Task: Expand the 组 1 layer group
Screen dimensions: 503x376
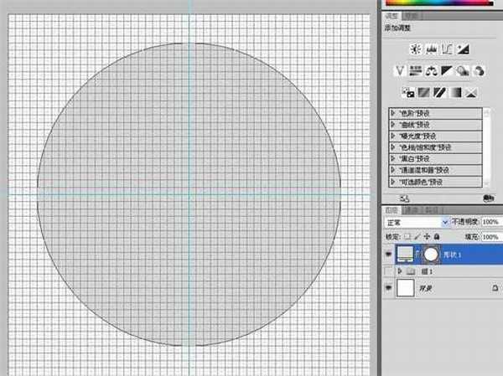Action: pyautogui.click(x=400, y=272)
